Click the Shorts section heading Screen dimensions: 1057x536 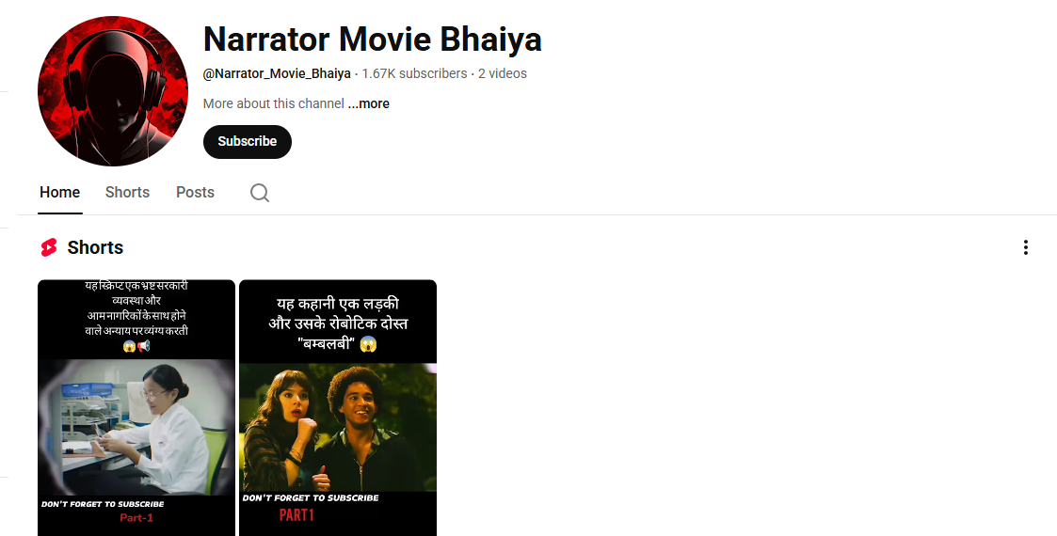pyautogui.click(x=95, y=248)
